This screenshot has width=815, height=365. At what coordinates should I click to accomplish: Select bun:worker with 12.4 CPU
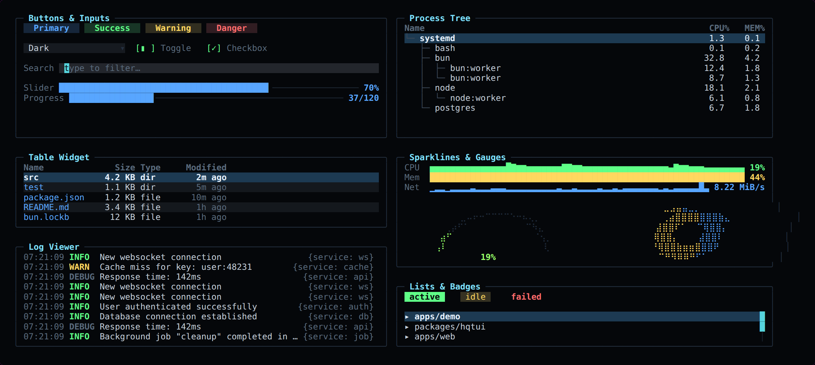[x=584, y=68]
